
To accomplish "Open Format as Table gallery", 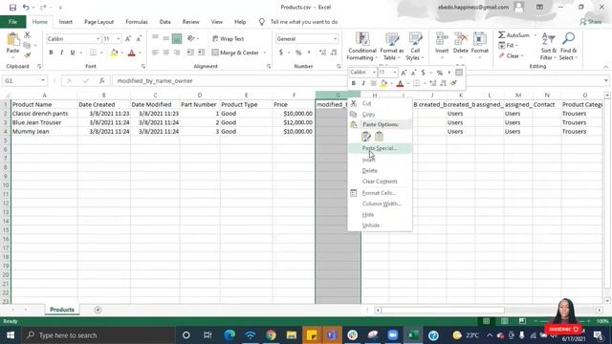I will [x=391, y=47].
